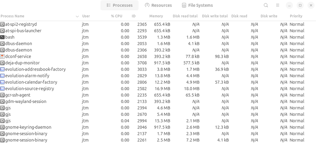Click Normal priority in bash row

click(297, 37)
